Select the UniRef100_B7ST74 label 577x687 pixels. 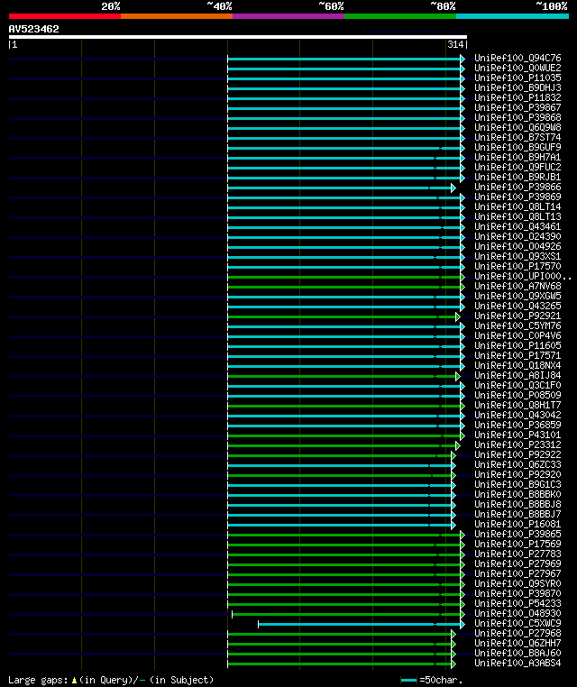[x=517, y=137]
